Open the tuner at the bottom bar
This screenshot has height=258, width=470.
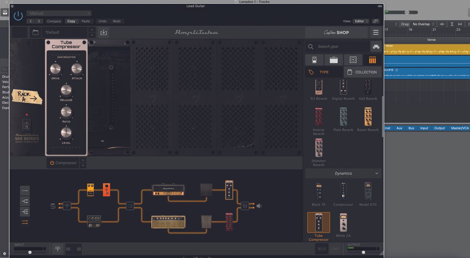click(x=58, y=249)
